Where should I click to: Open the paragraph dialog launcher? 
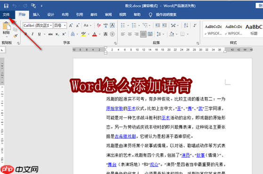pyautogui.click(x=198, y=43)
